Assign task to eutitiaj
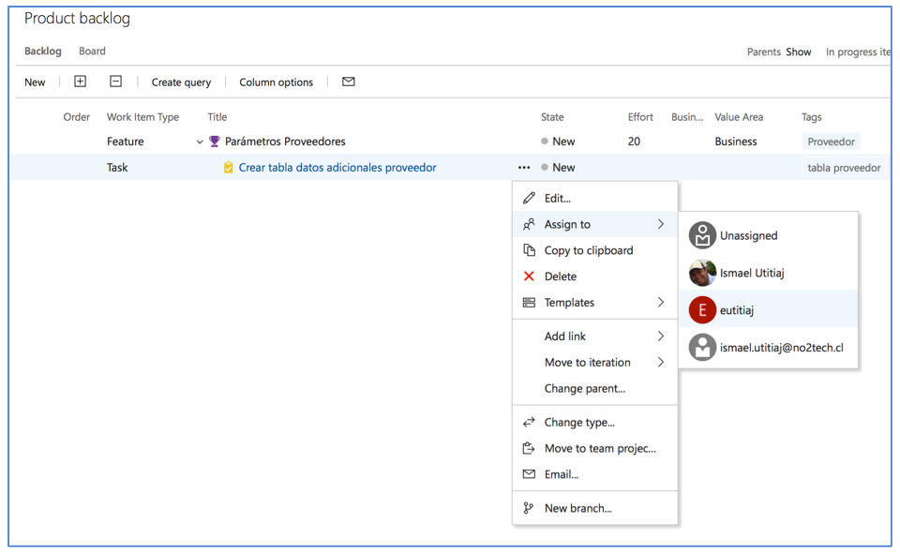900x553 pixels. tap(769, 309)
